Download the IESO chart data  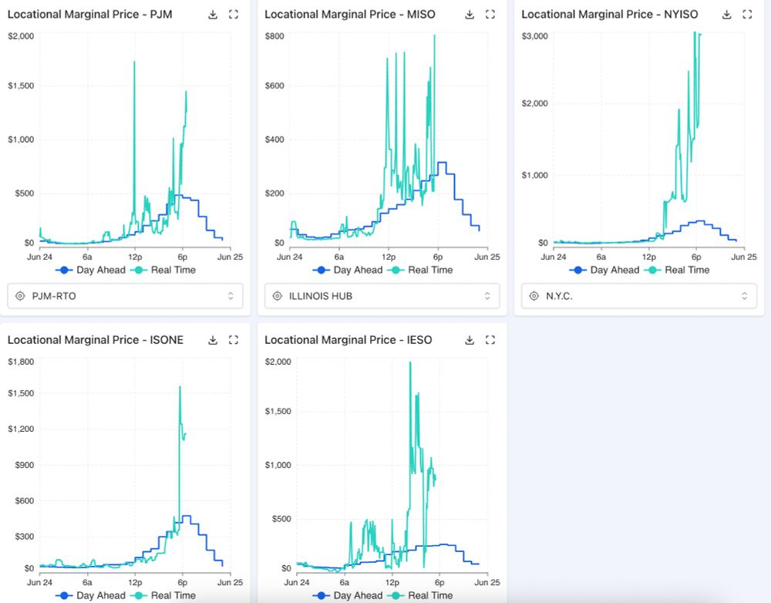tap(470, 339)
